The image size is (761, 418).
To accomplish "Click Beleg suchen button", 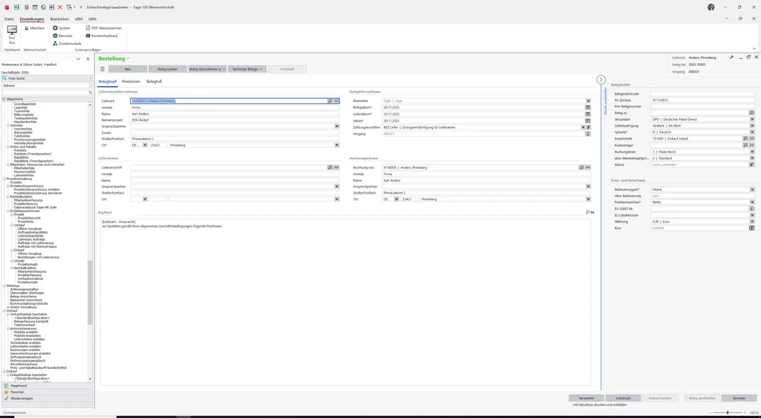I will coord(167,69).
